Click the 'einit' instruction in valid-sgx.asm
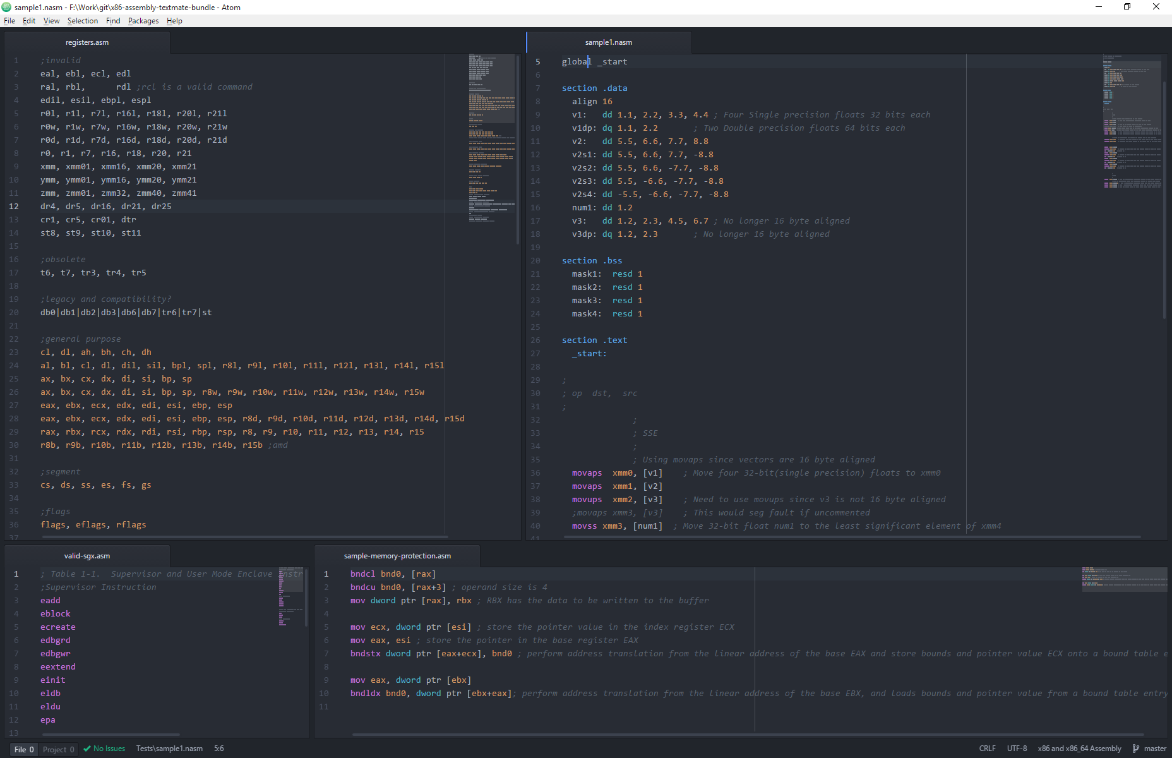Viewport: 1172px width, 758px height. [x=53, y=680]
